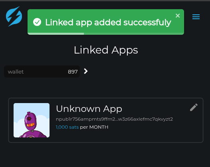The height and width of the screenshot is (167, 210).
Task: Click the 'wallet' label text
Action: 16,72
